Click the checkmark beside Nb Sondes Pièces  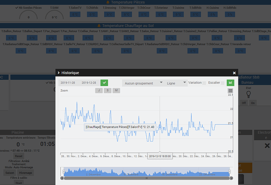16,7
